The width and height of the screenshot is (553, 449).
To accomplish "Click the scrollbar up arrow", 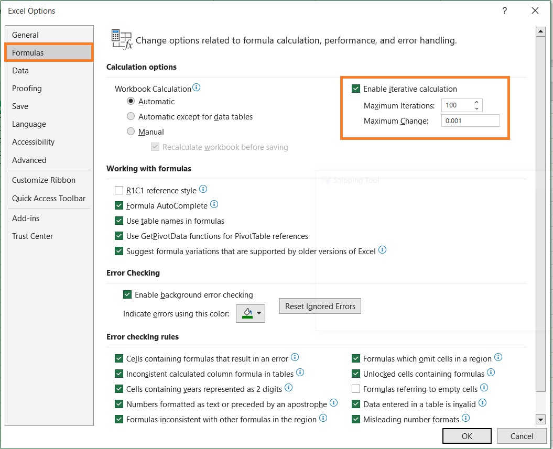I will pos(540,32).
